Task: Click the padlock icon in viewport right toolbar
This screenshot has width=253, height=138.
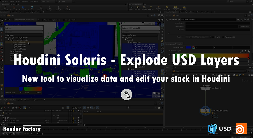Action: 162,32
